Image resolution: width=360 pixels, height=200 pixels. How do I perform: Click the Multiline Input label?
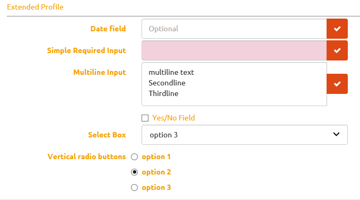point(100,72)
